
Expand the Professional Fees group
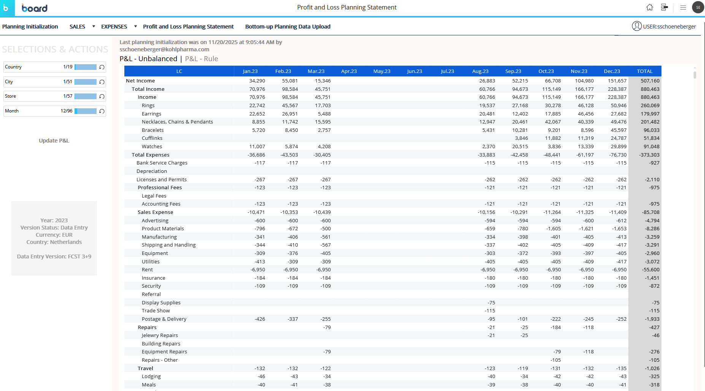click(x=160, y=188)
